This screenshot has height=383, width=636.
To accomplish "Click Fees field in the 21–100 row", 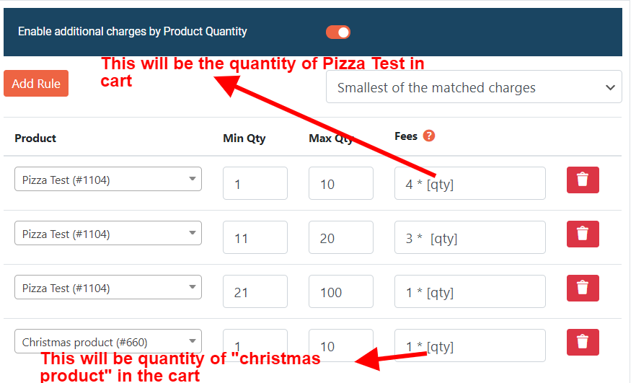I will (x=470, y=292).
